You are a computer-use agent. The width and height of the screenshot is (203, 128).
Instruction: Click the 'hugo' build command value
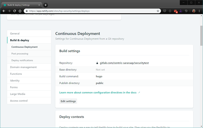99,77
